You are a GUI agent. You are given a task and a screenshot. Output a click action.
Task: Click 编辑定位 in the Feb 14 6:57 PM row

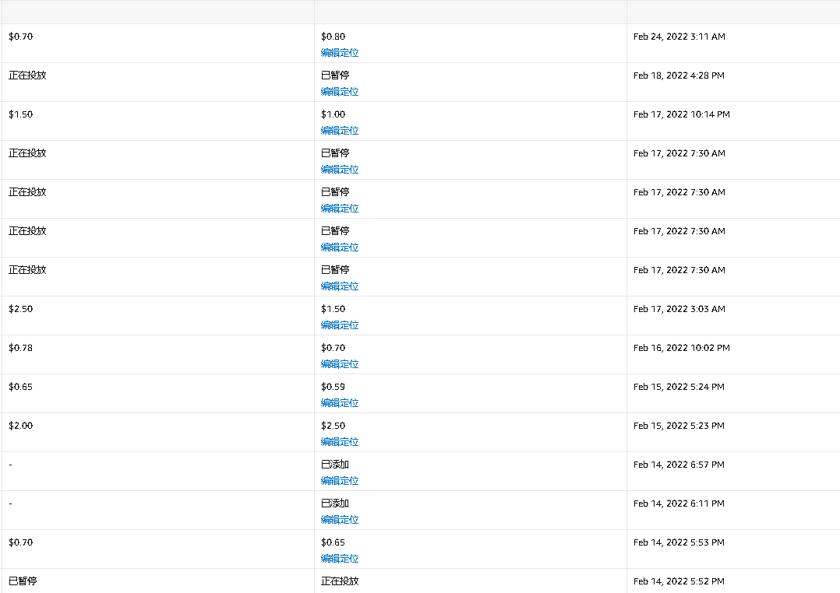[339, 480]
